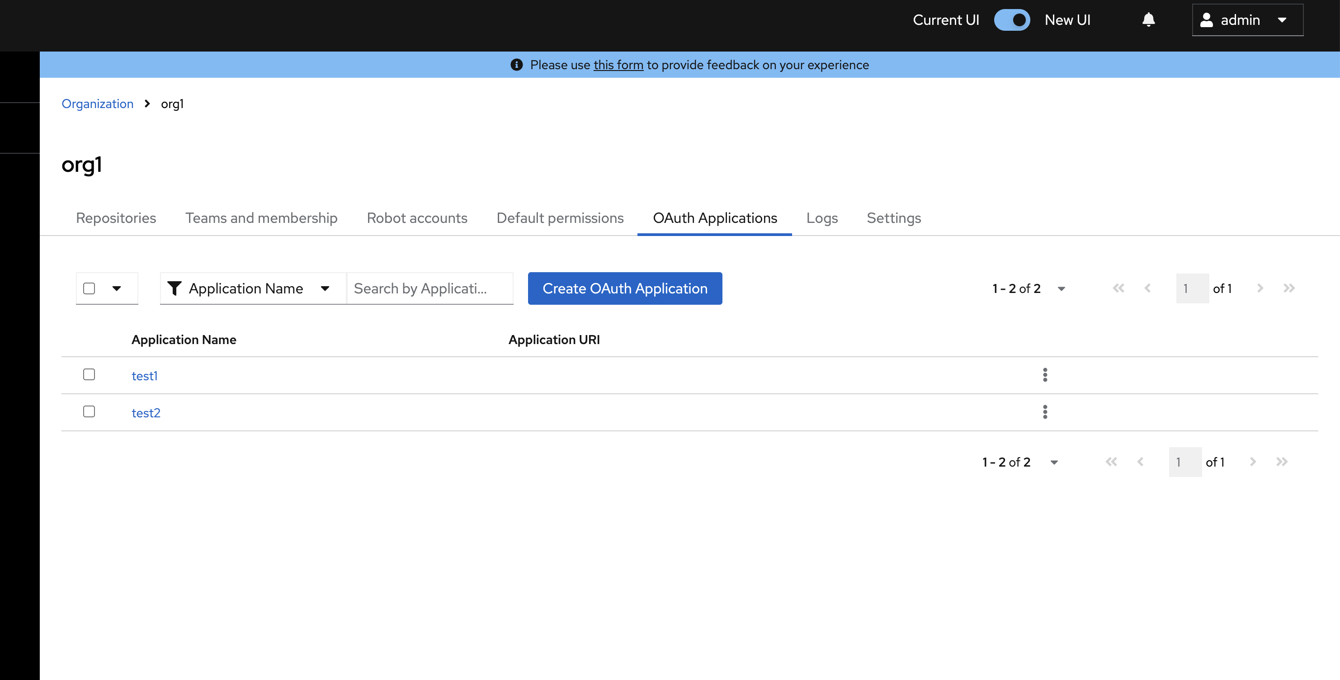Go to last page in top pagination
This screenshot has width=1340, height=680.
point(1288,288)
